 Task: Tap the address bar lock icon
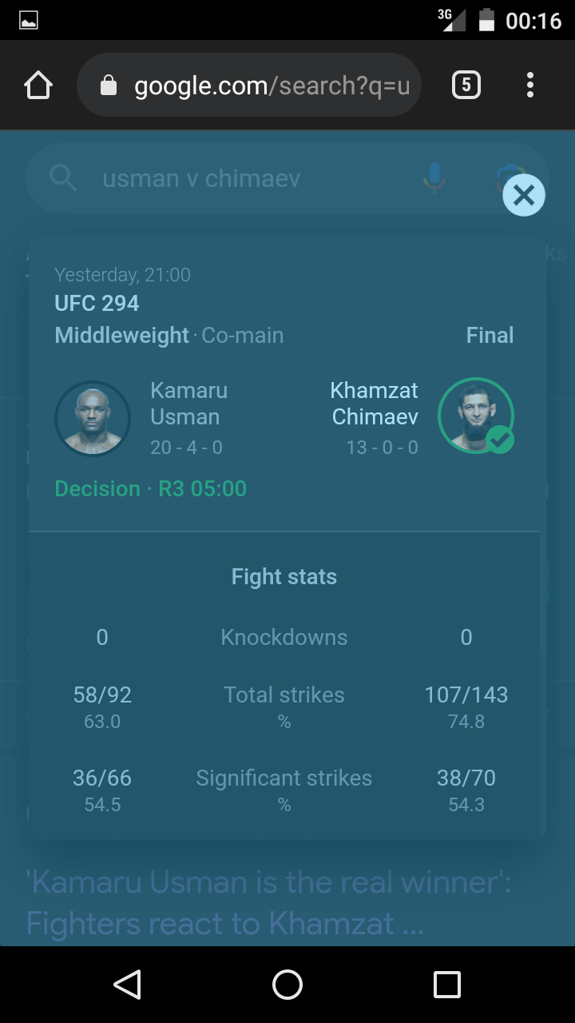pos(109,86)
